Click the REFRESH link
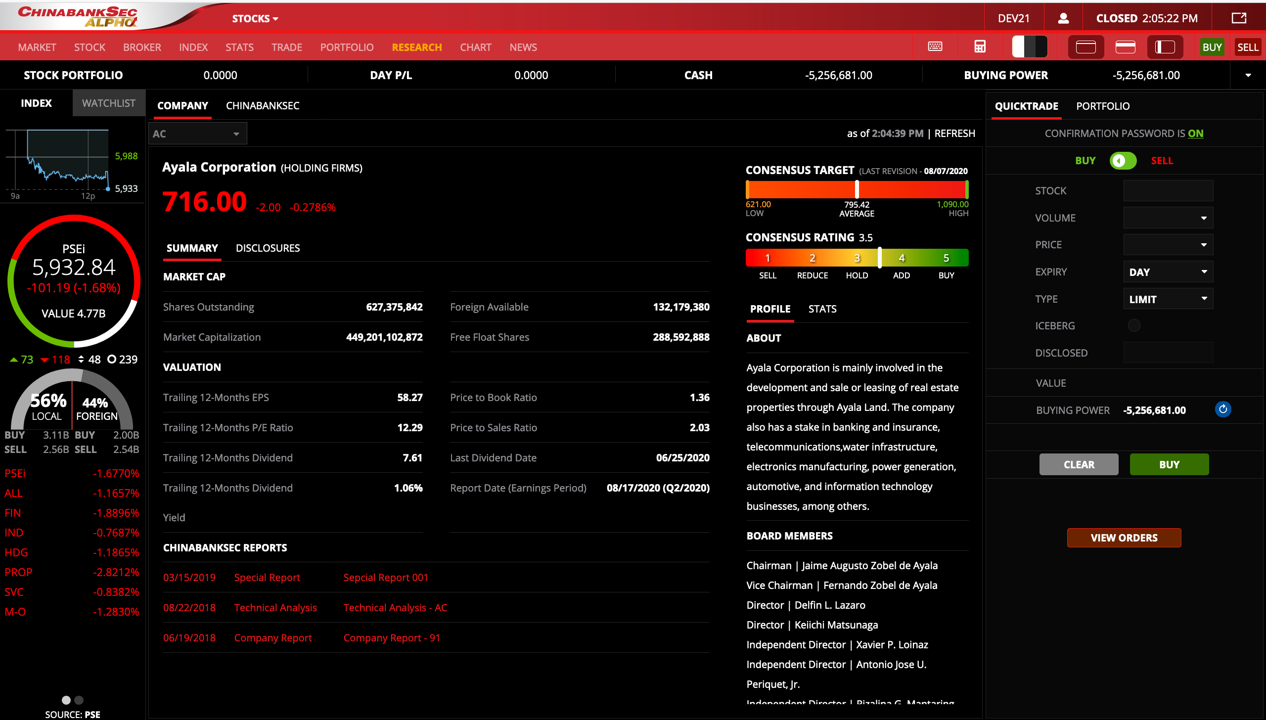1266x720 pixels. coord(954,134)
